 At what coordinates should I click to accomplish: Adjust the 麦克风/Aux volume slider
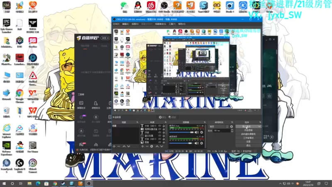click(x=181, y=132)
